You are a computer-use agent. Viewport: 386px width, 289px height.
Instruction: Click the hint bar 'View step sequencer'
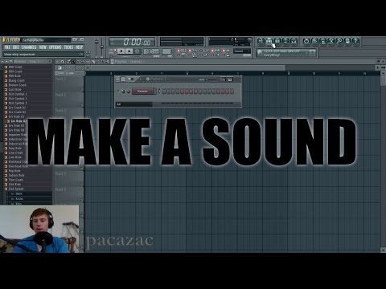43,55
